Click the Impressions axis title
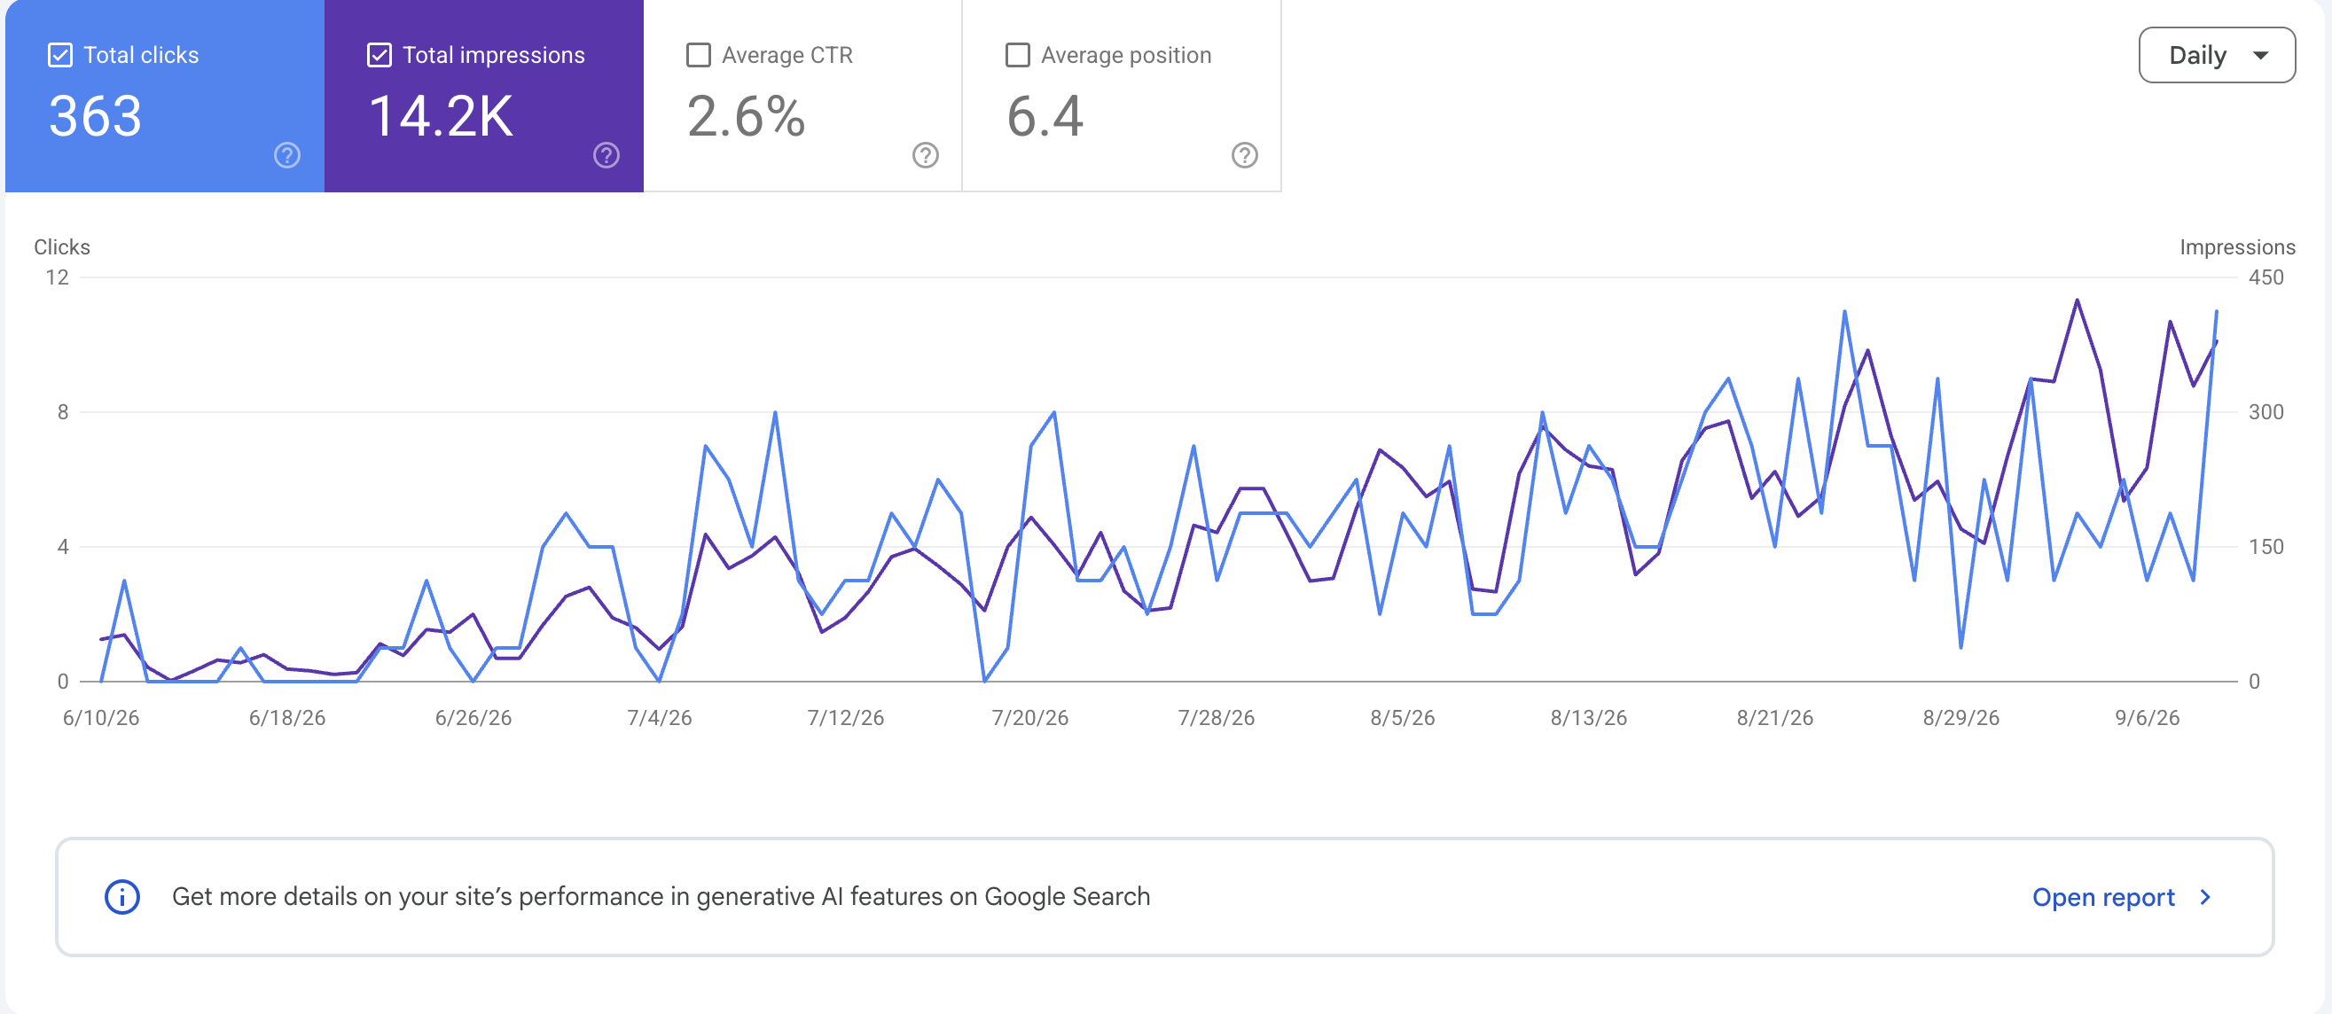The width and height of the screenshot is (2332, 1014). [2237, 248]
